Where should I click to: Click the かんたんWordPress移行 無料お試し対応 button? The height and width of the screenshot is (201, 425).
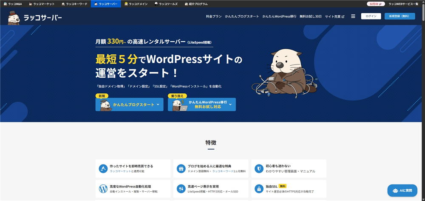click(x=201, y=104)
